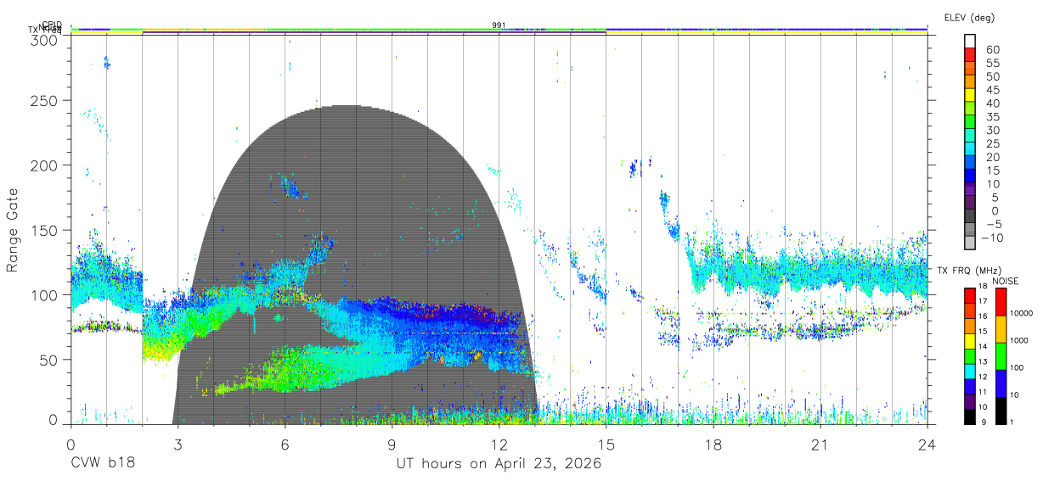Viewport: 1043px width, 481px height.
Task: Click the x-axis tick label "18" below the plot
Action: point(713,444)
